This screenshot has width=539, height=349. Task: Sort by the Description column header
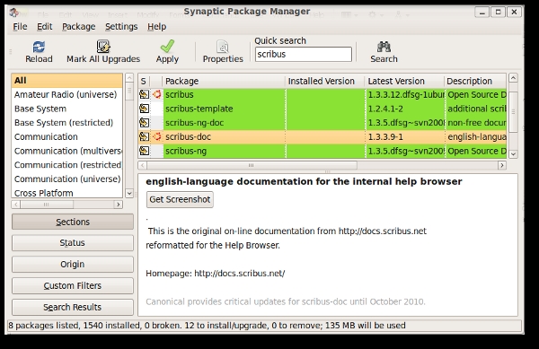click(475, 81)
